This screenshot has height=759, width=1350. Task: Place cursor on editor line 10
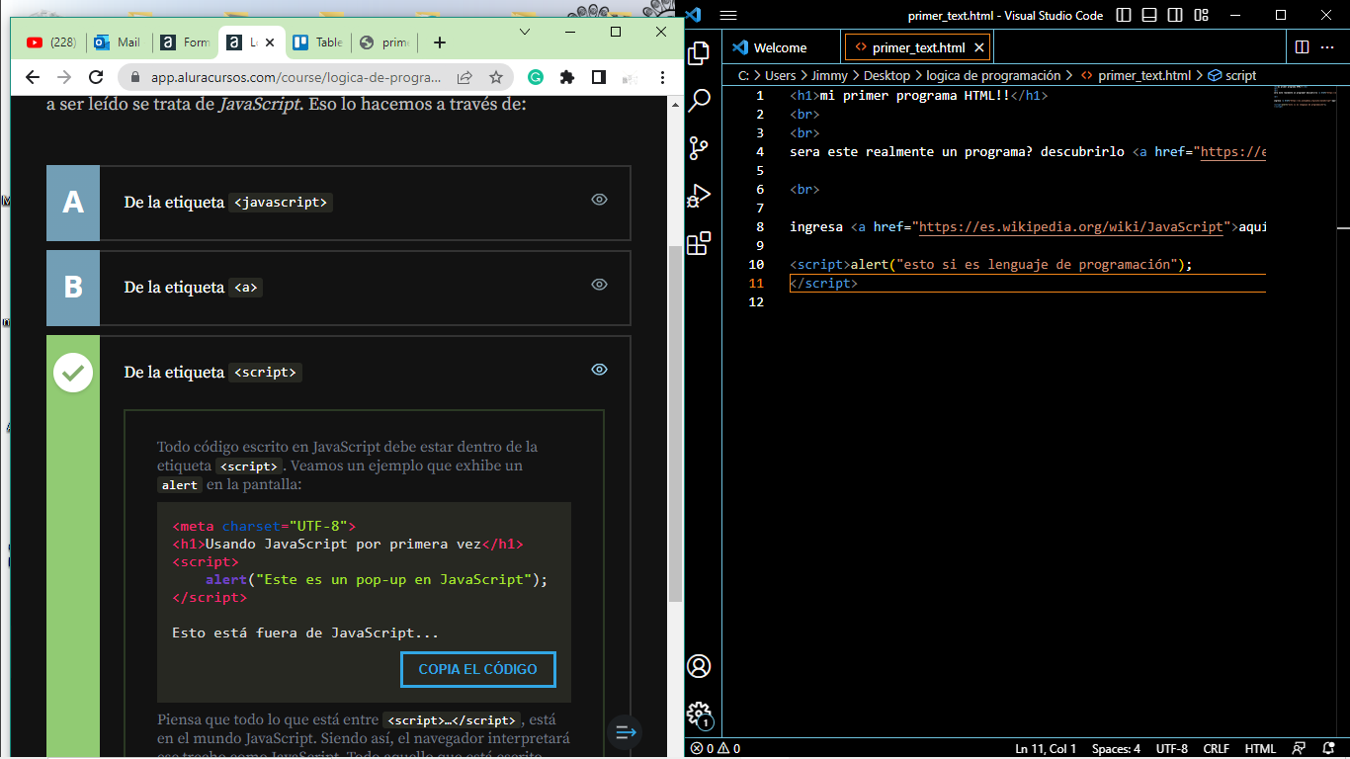(1028, 265)
